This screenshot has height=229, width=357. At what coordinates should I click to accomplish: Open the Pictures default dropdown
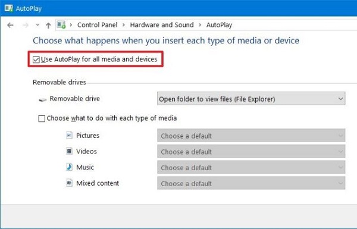click(x=251, y=136)
